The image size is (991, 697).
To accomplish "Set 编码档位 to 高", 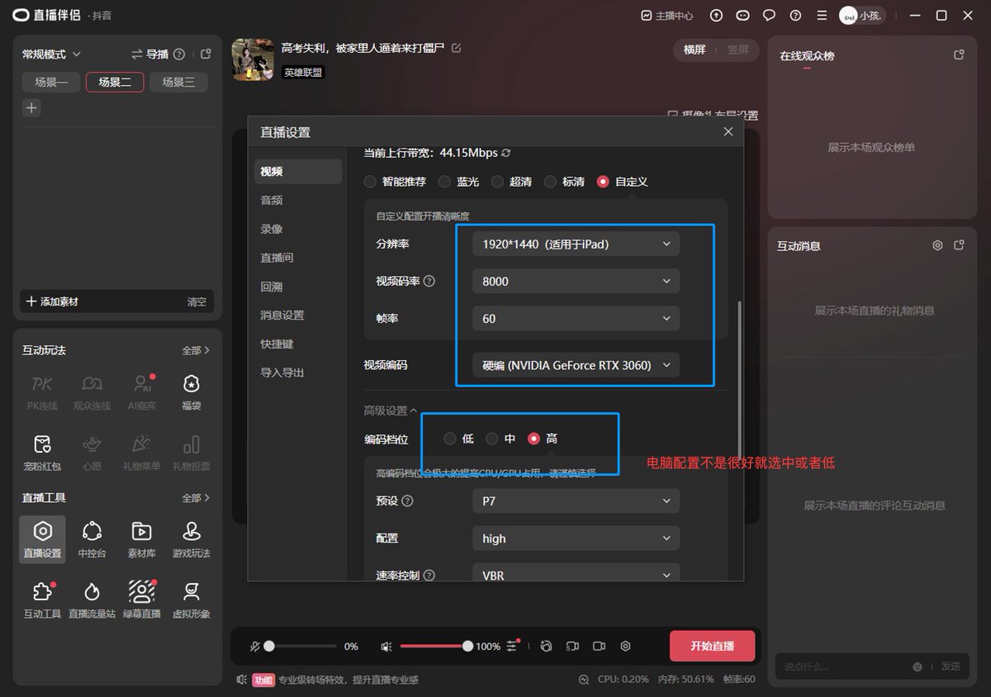I will 543,439.
